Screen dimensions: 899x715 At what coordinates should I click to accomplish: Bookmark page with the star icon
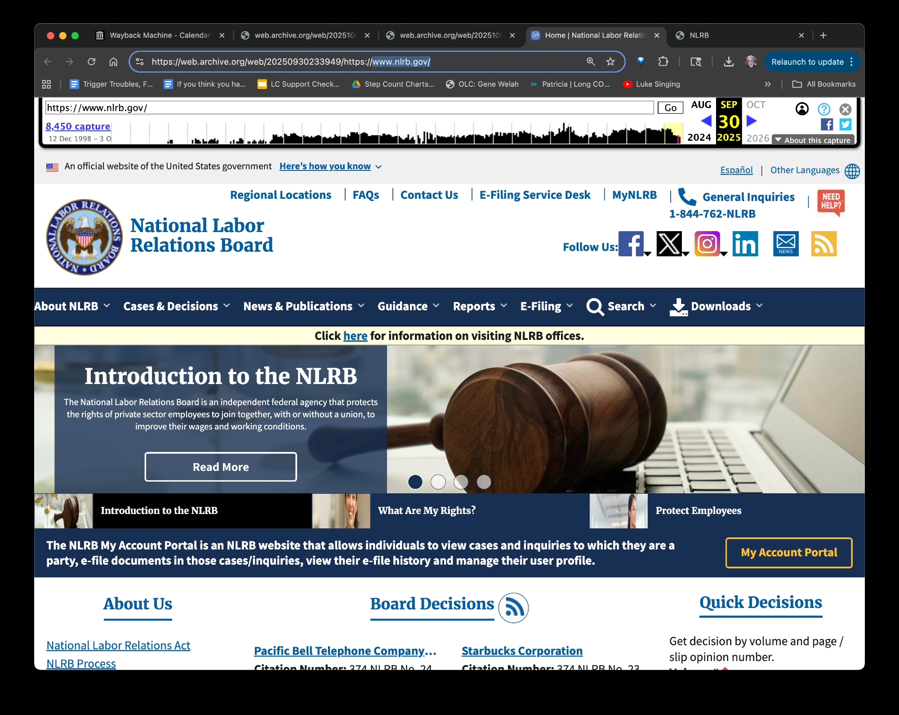click(610, 62)
